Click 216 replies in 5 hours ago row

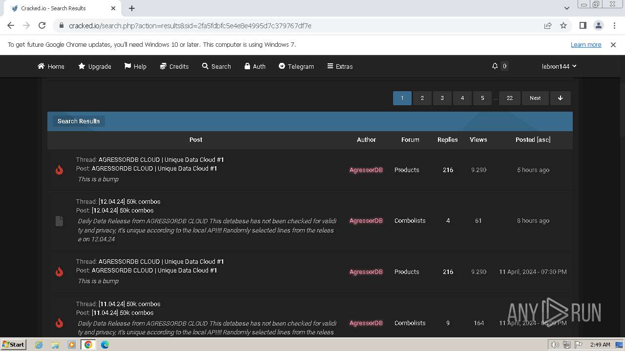pyautogui.click(x=448, y=170)
